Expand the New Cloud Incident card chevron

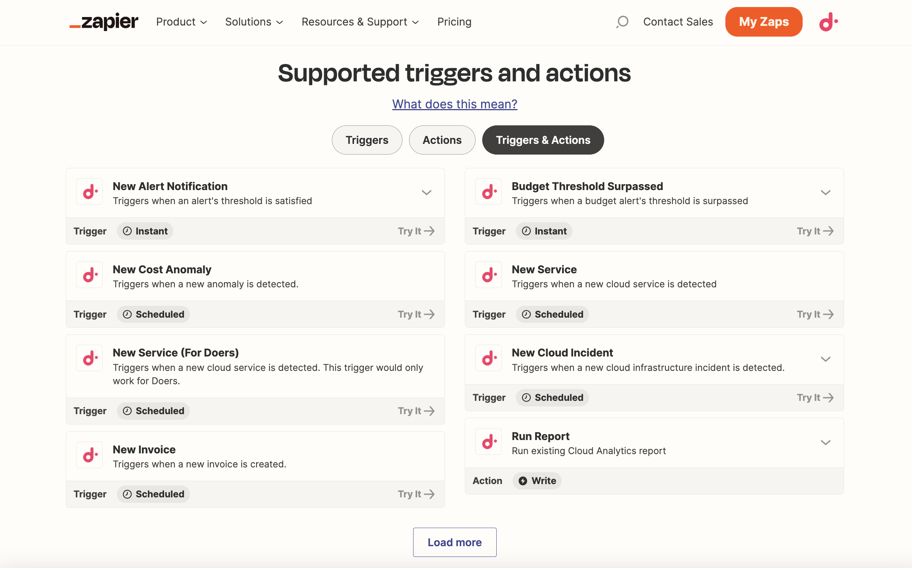point(825,359)
